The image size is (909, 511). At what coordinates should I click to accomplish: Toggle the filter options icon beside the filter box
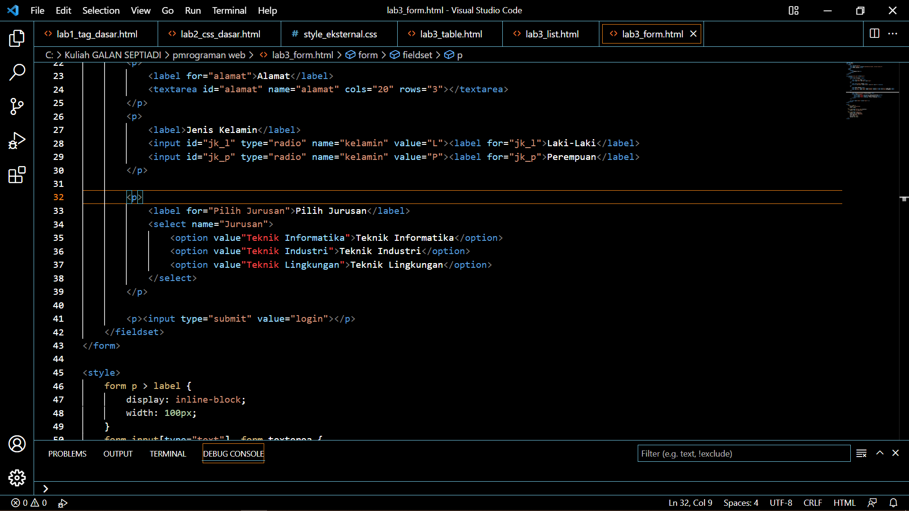(861, 453)
